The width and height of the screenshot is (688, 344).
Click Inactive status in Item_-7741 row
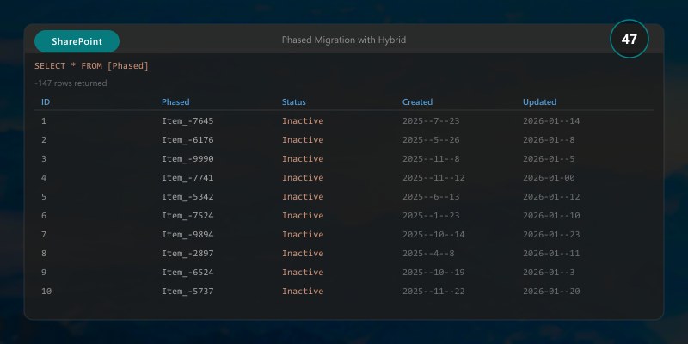point(303,177)
